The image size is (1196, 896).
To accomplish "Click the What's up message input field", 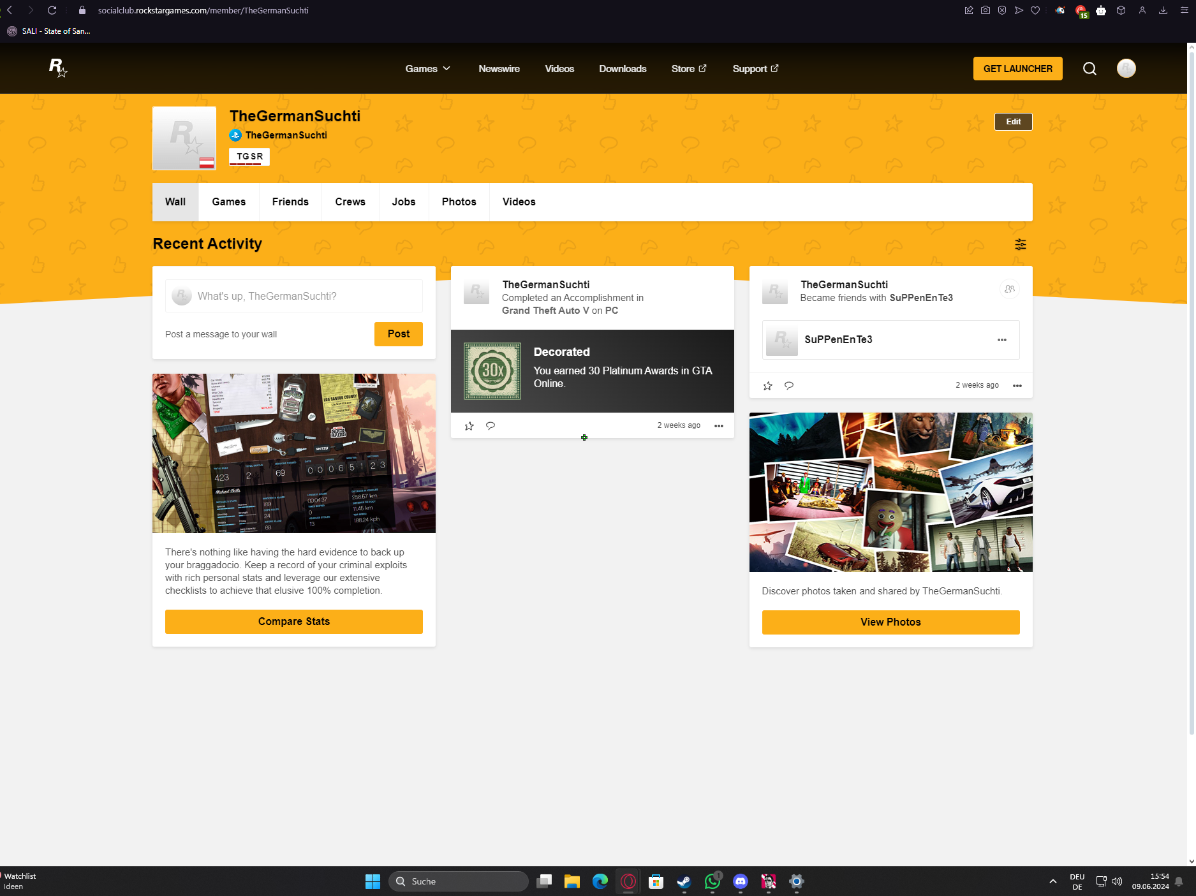I will click(294, 296).
